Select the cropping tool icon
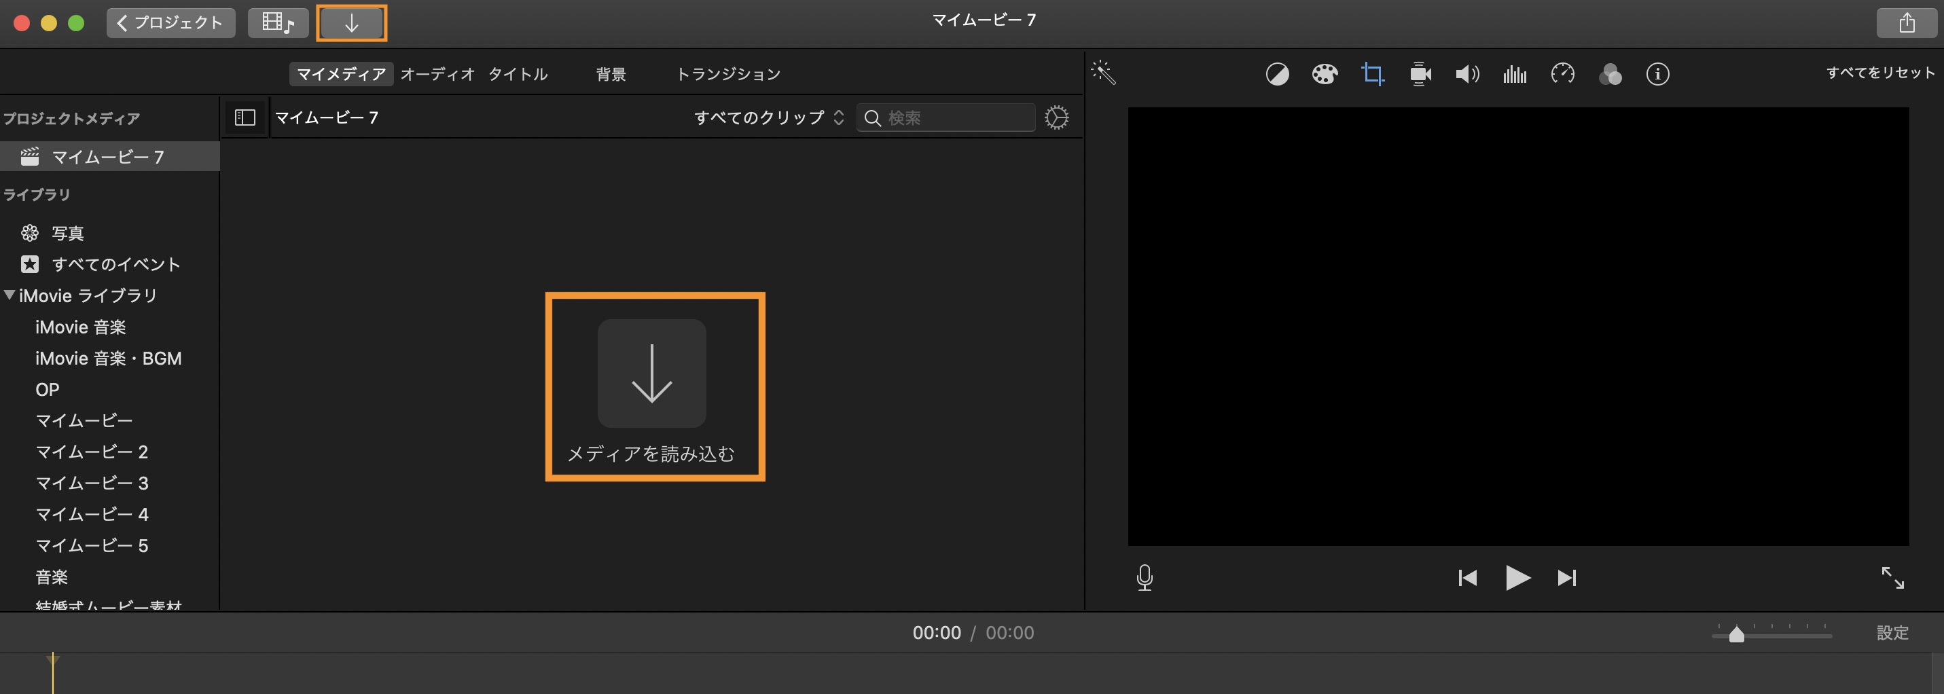 pos(1373,74)
